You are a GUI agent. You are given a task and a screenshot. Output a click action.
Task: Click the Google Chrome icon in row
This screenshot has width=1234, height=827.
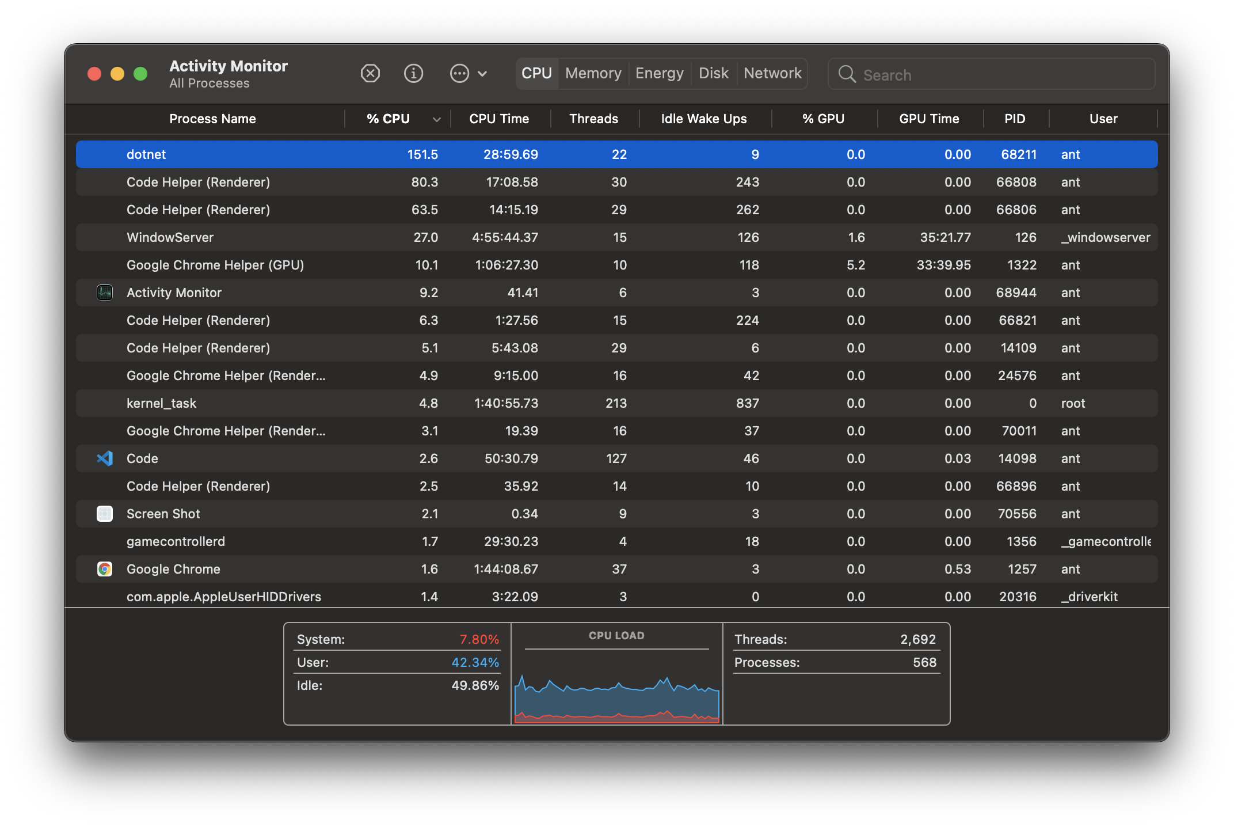105,569
